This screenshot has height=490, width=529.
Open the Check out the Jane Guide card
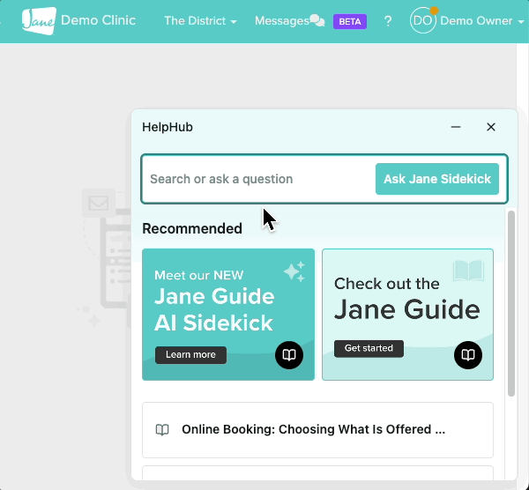click(x=408, y=315)
